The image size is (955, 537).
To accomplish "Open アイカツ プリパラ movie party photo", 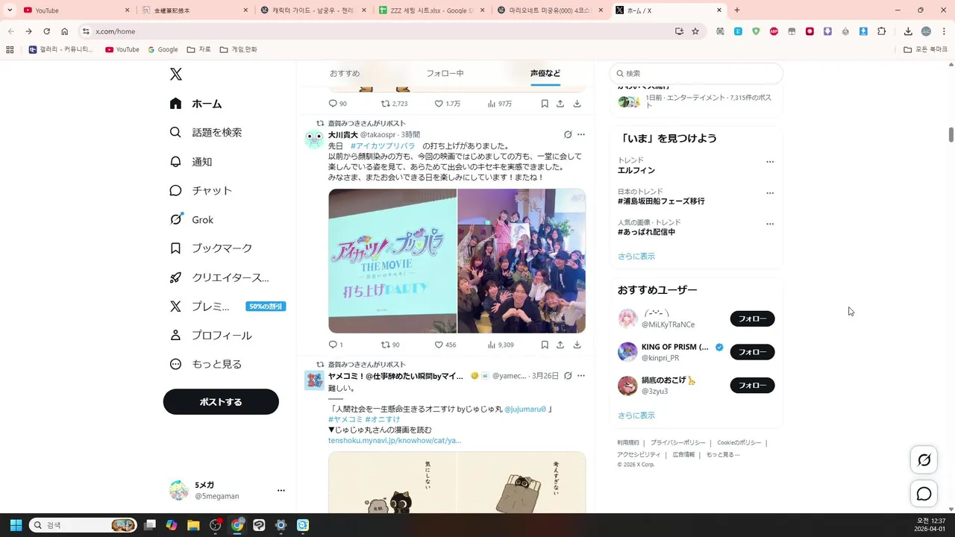I will point(392,261).
